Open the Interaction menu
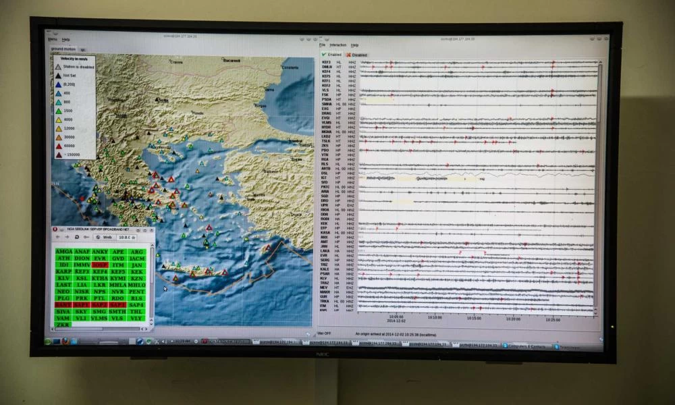This screenshot has height=405, width=675. coord(337,45)
